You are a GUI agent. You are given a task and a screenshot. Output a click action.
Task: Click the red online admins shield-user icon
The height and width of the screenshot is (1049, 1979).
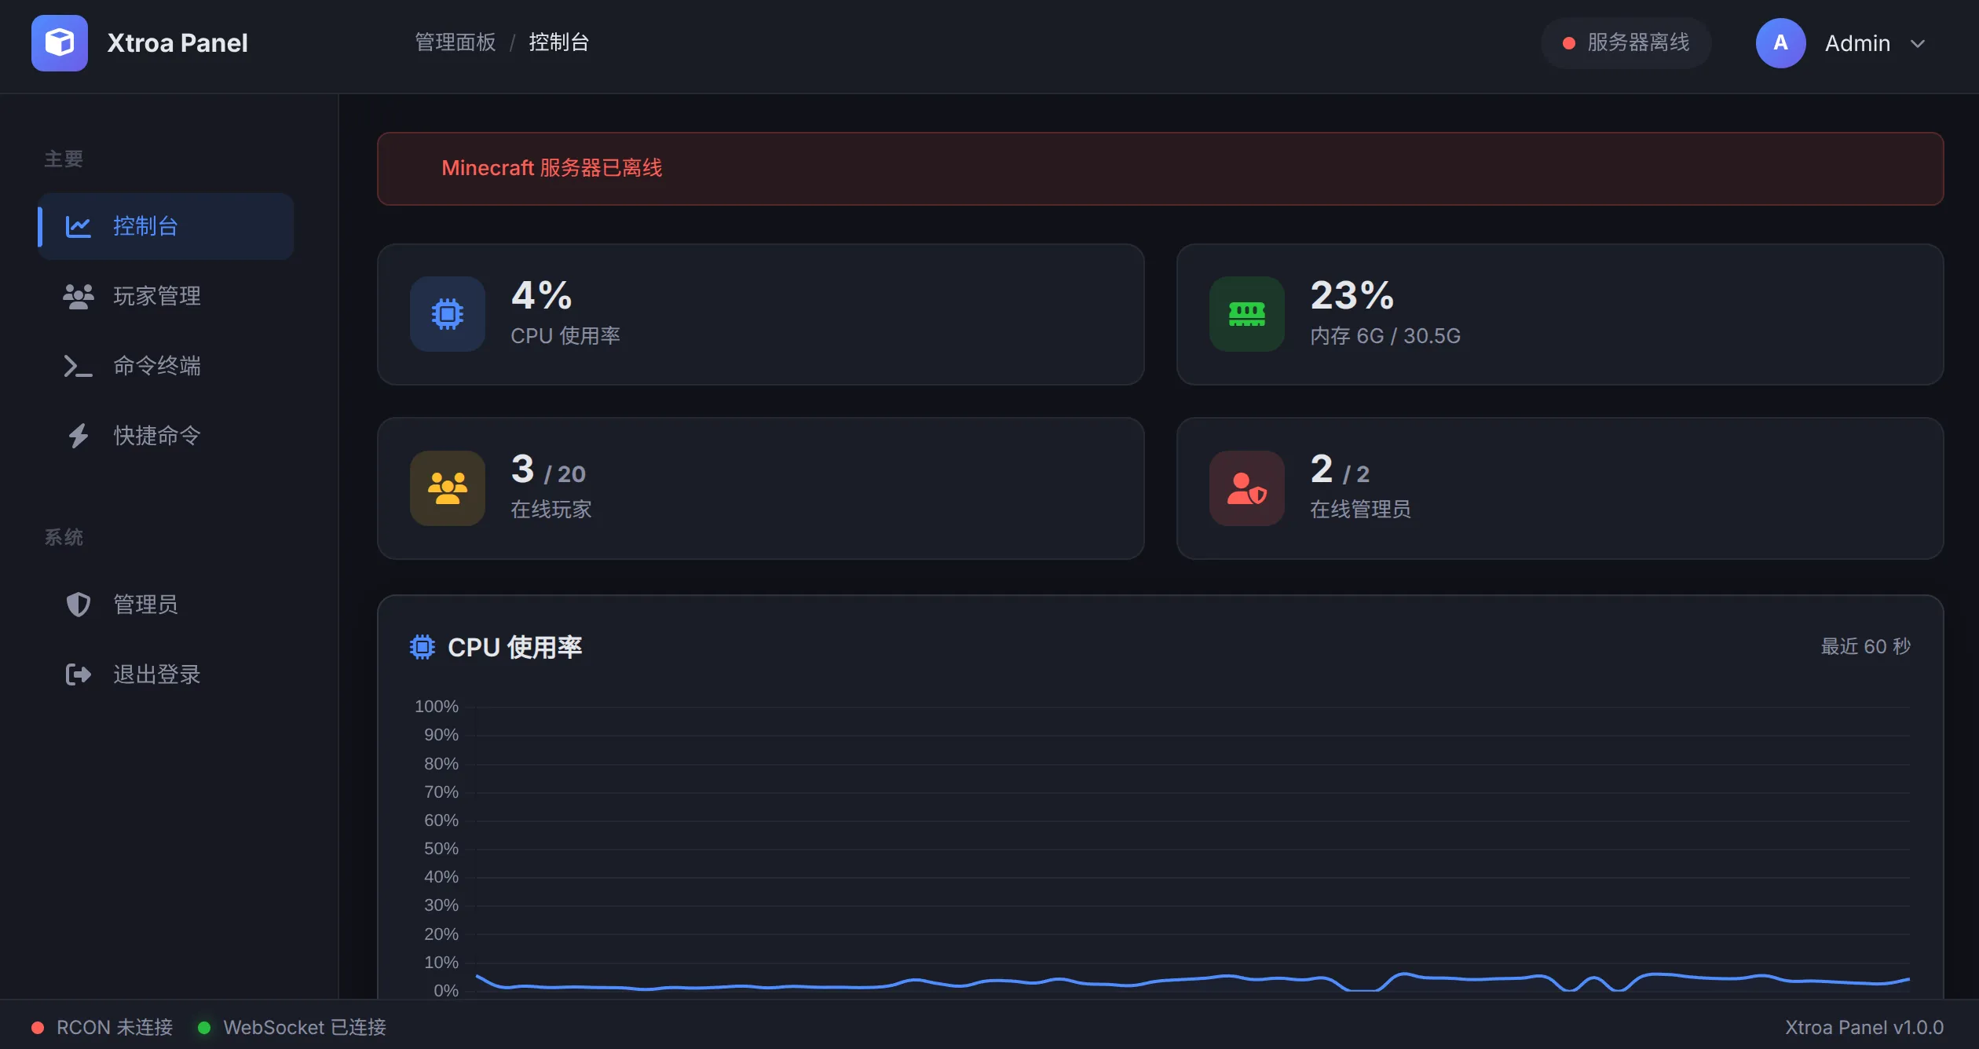(x=1246, y=488)
